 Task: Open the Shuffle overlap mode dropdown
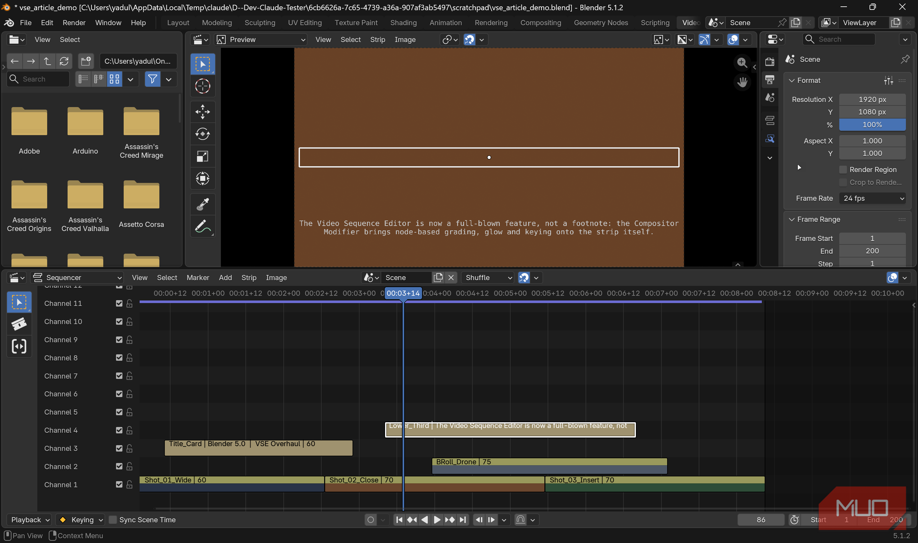pyautogui.click(x=487, y=278)
